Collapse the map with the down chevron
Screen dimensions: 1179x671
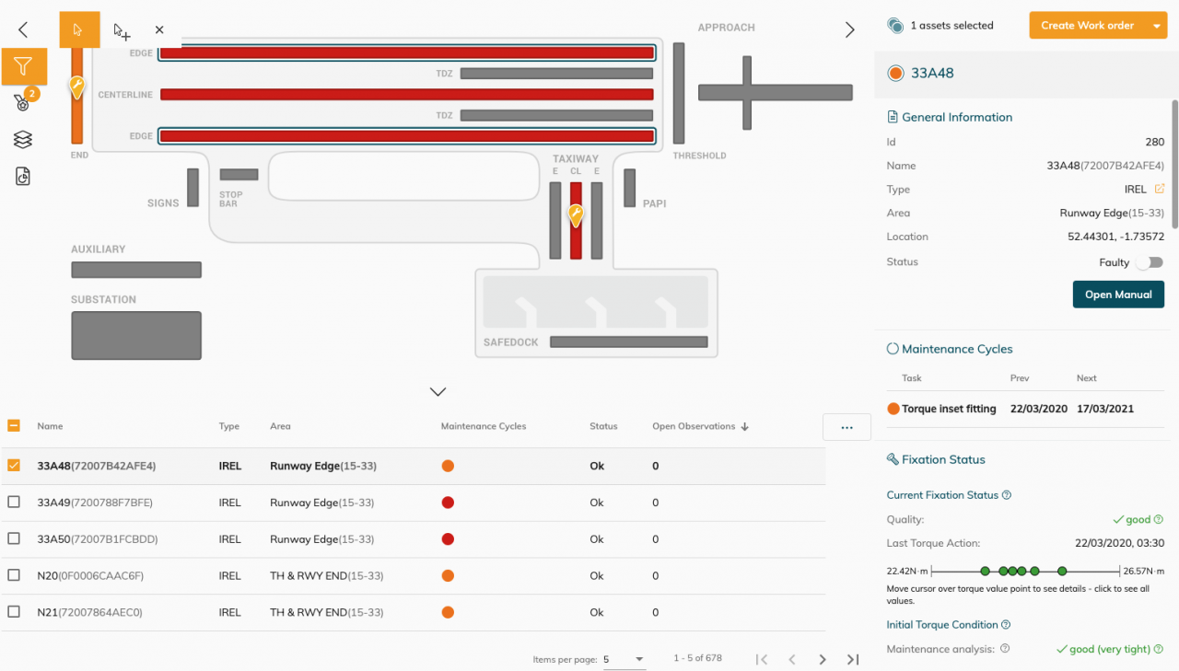click(x=438, y=392)
